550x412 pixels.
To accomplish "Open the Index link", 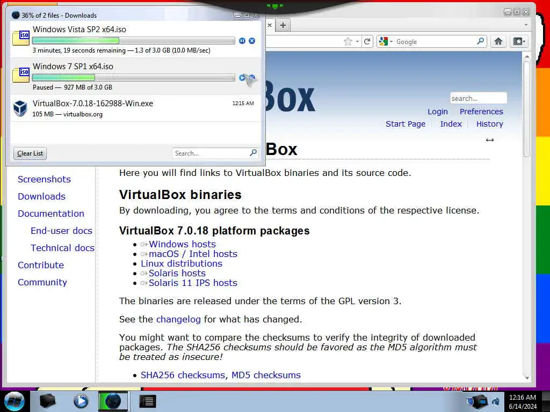I will tap(451, 124).
